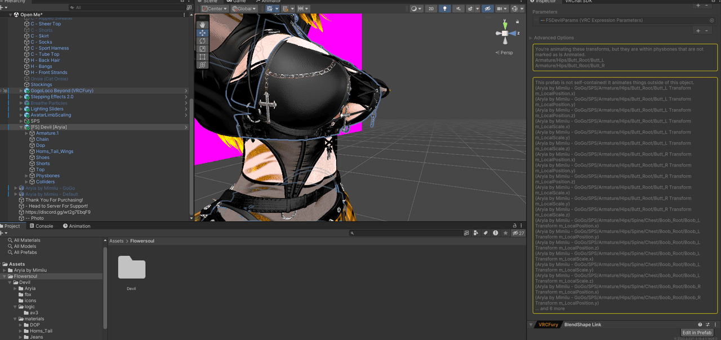This screenshot has height=340, width=721.
Task: Toggle scene audio
Action: (x=459, y=9)
